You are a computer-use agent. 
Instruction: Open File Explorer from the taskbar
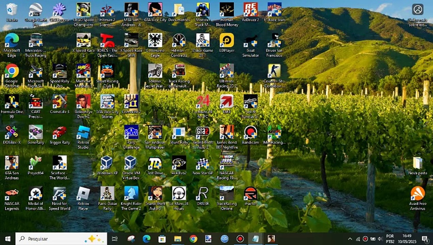pyautogui.click(x=177, y=239)
